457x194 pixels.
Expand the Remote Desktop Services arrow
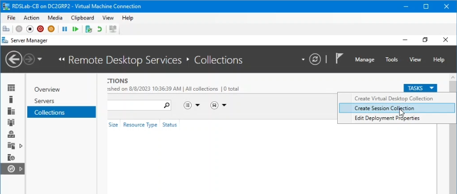tap(21, 169)
